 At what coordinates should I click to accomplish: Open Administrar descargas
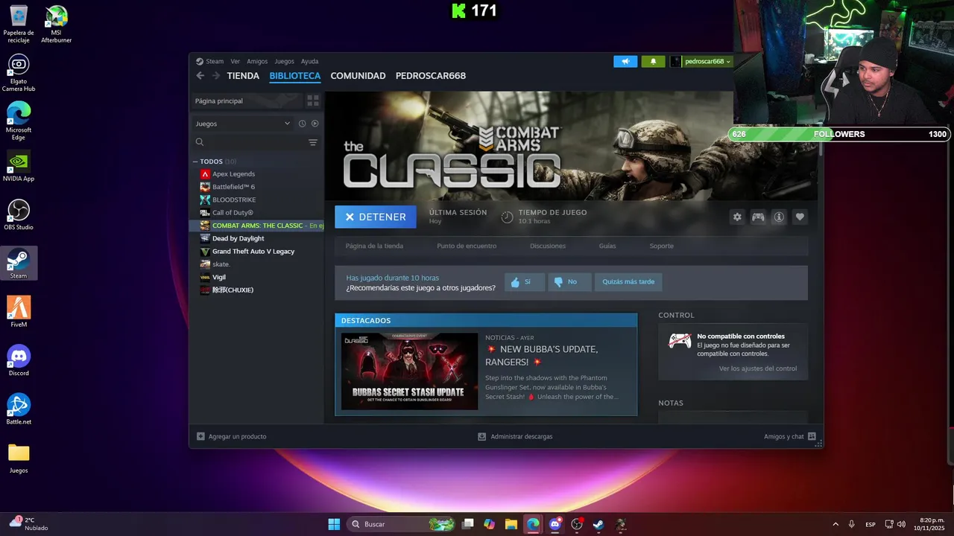(515, 436)
